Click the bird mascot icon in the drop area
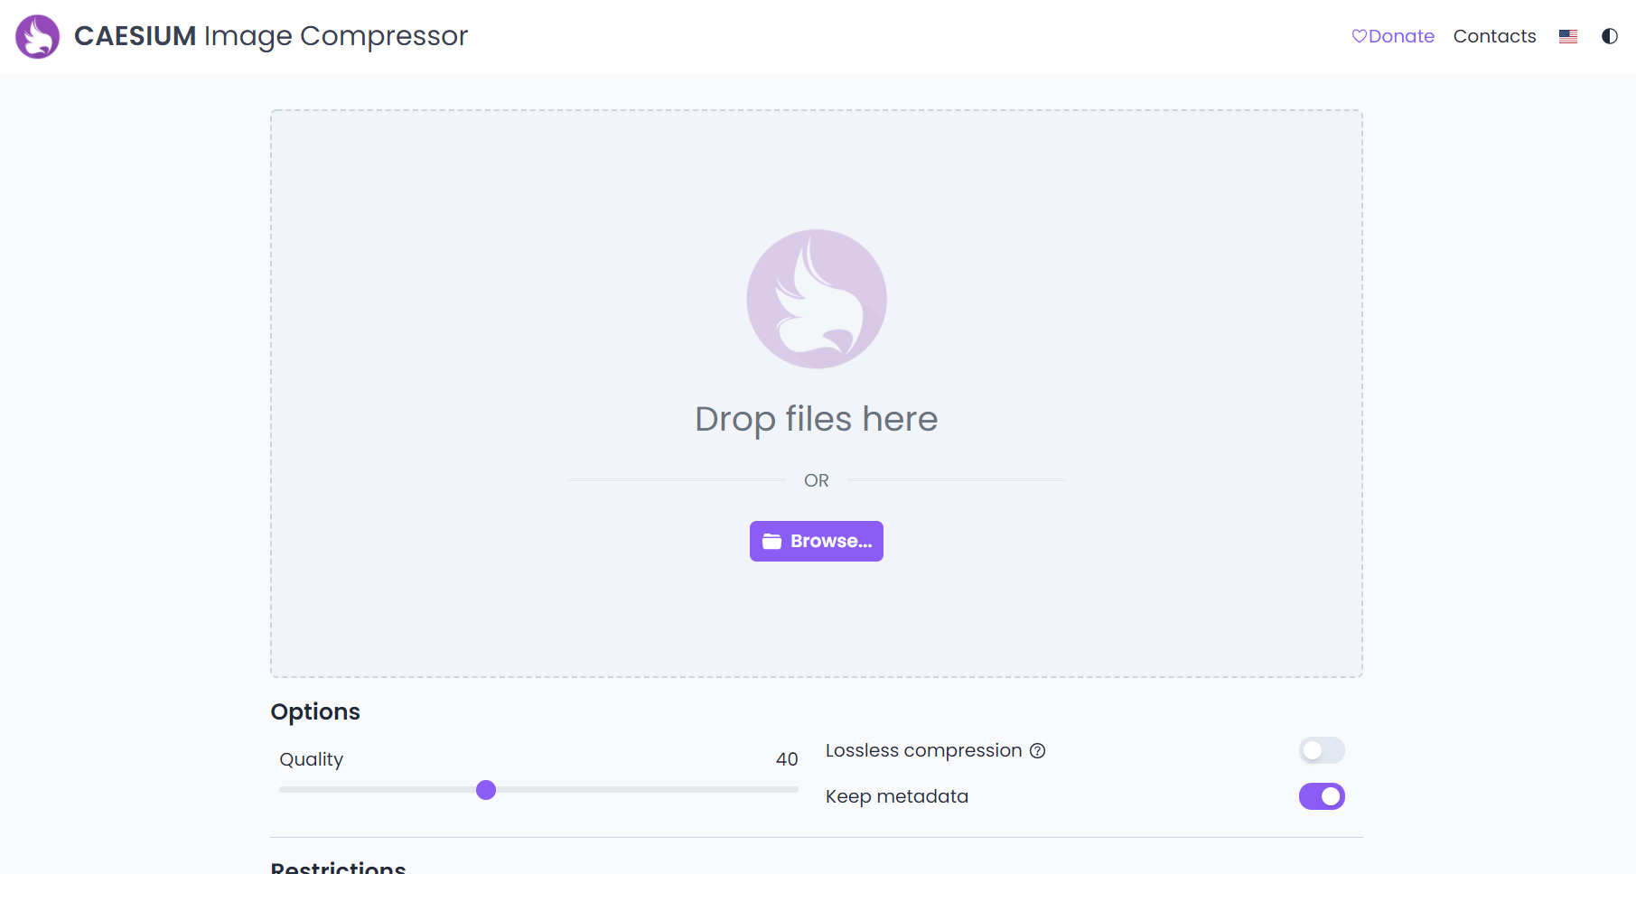The height and width of the screenshot is (920, 1636). click(x=816, y=299)
